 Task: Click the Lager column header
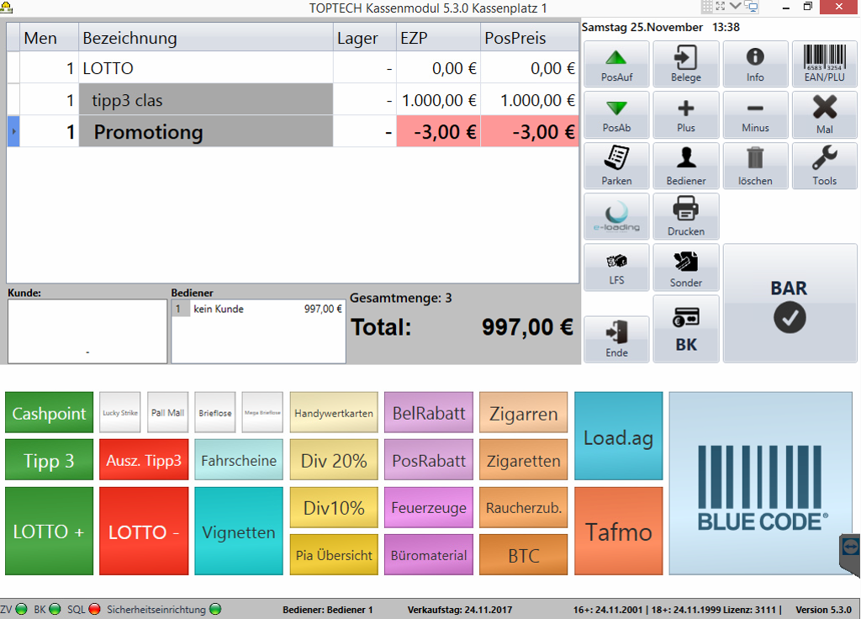(365, 38)
